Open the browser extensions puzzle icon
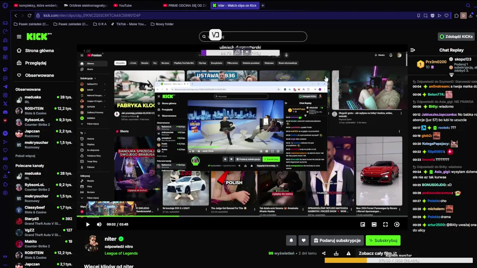This screenshot has width=477, height=268. (457, 16)
